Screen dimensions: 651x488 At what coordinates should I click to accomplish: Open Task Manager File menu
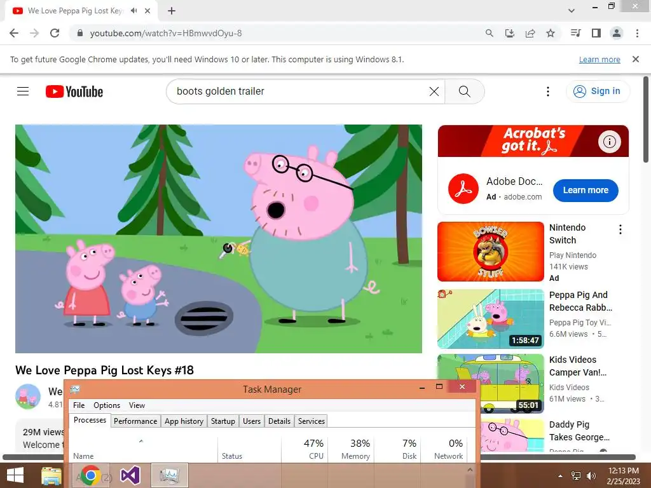click(x=79, y=405)
